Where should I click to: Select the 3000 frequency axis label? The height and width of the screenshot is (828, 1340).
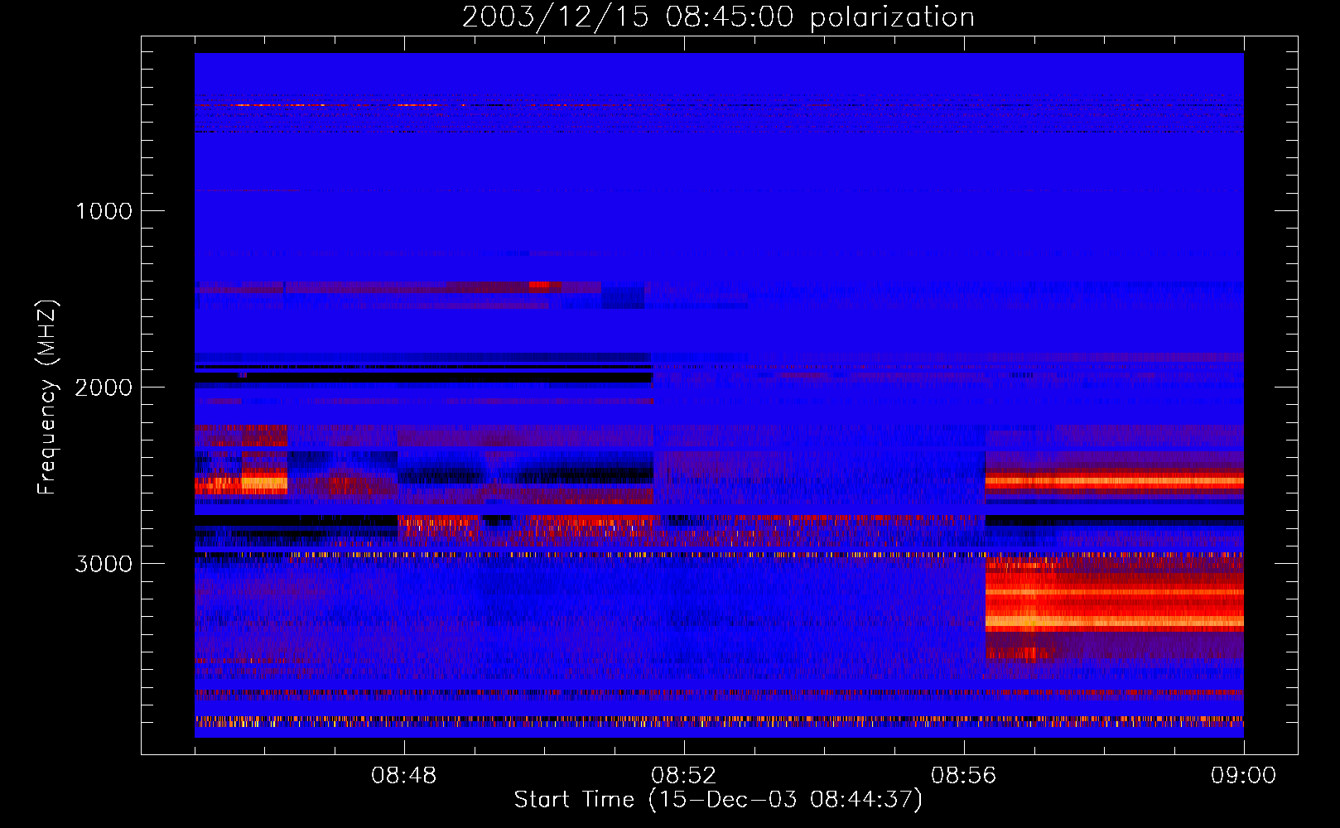[104, 564]
